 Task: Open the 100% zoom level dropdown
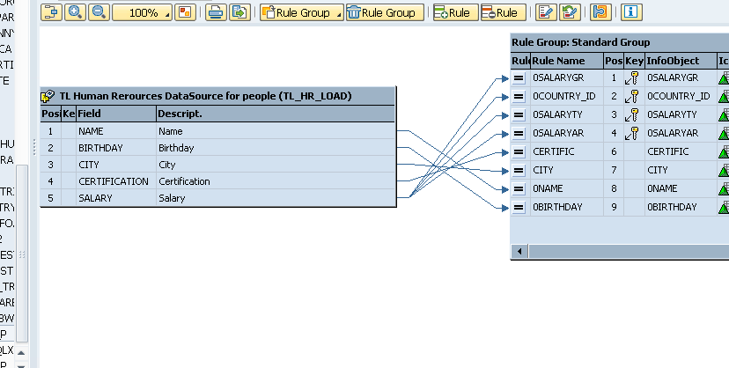(143, 12)
